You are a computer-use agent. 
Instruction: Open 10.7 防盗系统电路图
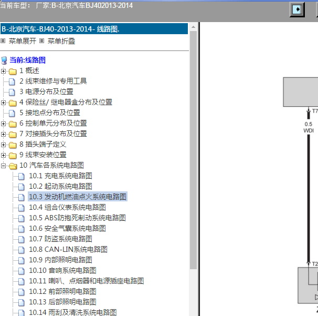point(61,239)
